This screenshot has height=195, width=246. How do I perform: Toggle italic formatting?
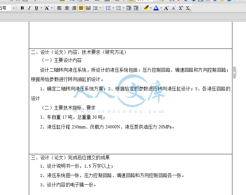[29, 8]
